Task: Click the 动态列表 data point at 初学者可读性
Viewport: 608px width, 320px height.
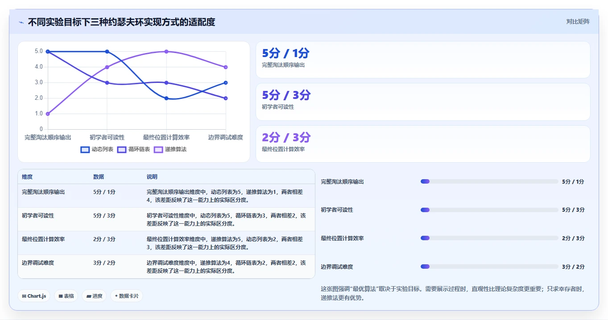Action: [x=107, y=51]
